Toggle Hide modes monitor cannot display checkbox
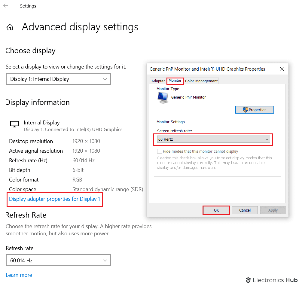The width and height of the screenshot is (299, 284). point(159,151)
